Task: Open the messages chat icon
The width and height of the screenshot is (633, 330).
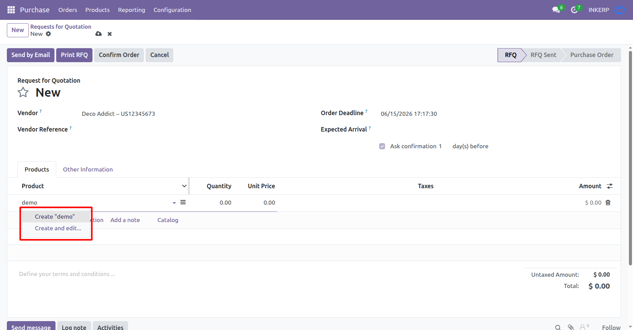Action: tap(556, 10)
